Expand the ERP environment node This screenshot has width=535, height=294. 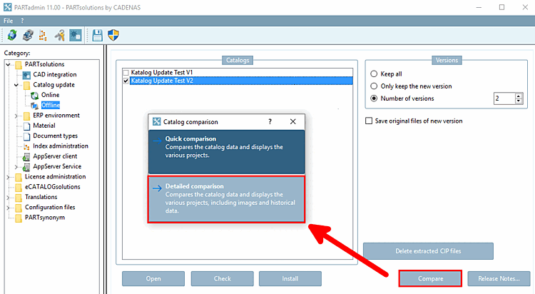coord(16,116)
